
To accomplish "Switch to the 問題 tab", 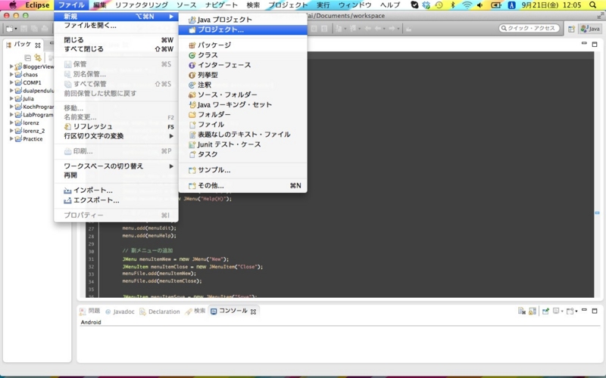I will tap(90, 311).
